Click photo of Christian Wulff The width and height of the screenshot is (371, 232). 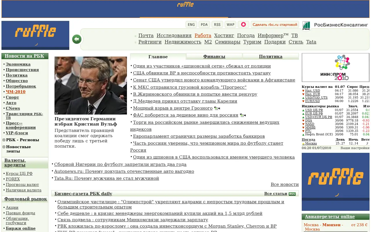[x=91, y=86]
